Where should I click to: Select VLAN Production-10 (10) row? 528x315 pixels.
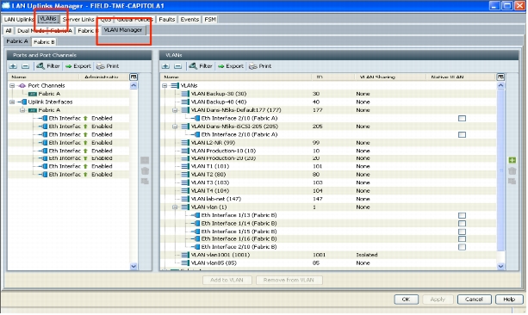328,151
